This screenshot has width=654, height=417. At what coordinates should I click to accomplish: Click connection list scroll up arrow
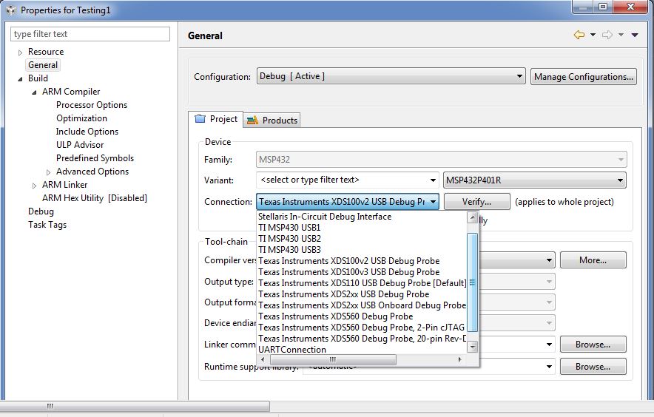coord(472,217)
